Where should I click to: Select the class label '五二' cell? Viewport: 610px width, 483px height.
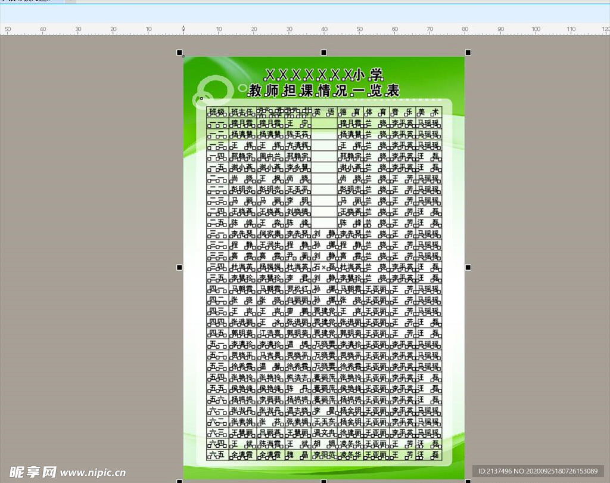coord(217,355)
